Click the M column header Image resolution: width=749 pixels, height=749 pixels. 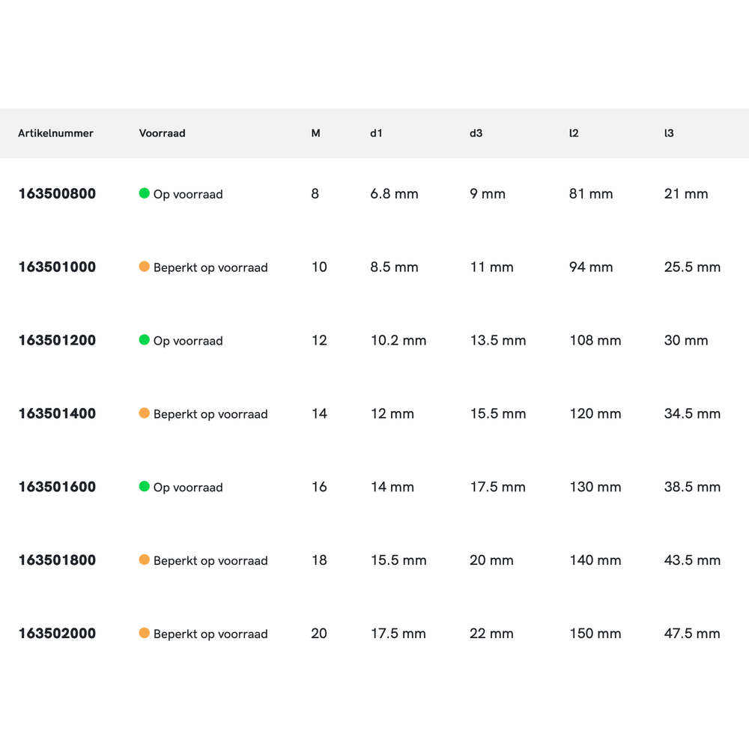tap(315, 133)
